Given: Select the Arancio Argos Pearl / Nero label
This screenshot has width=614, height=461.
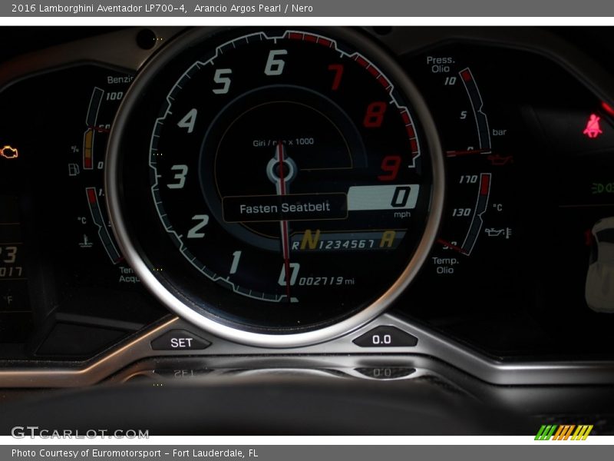Looking at the screenshot, I should click(256, 9).
